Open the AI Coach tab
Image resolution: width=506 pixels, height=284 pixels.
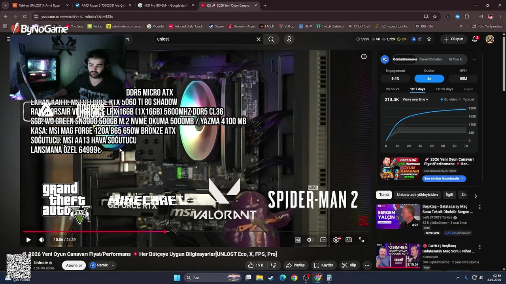point(455,59)
